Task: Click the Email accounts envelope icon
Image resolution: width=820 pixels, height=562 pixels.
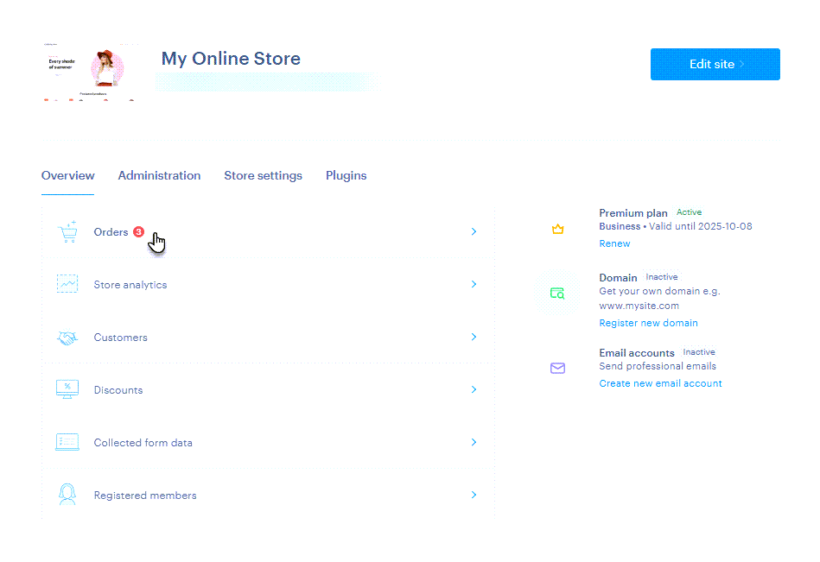Action: point(557,369)
